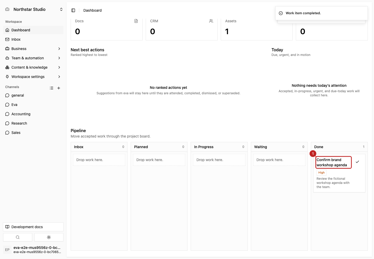The height and width of the screenshot is (259, 374).
Task: Click the people icon on the CRM card
Action: pyautogui.click(x=211, y=21)
